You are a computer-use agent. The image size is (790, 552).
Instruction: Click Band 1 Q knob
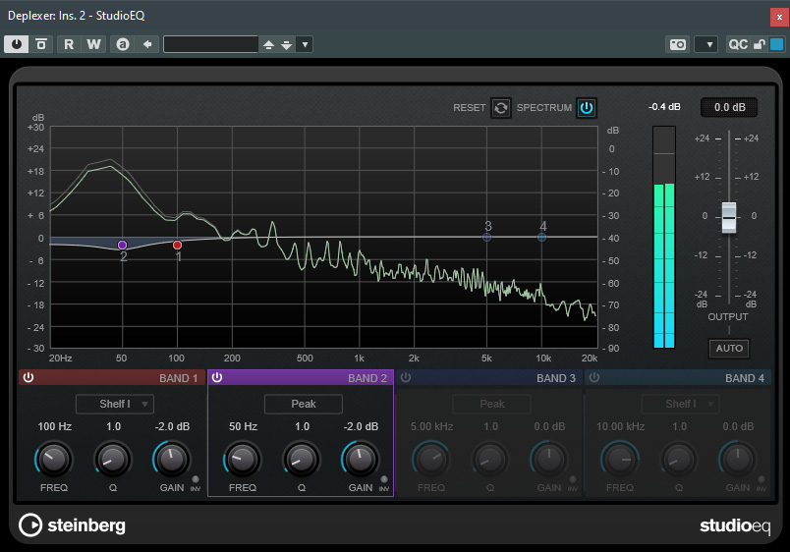click(113, 460)
